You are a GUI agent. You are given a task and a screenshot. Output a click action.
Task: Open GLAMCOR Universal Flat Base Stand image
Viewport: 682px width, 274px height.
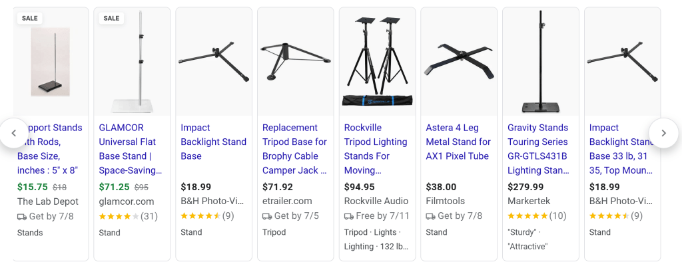[x=133, y=62]
